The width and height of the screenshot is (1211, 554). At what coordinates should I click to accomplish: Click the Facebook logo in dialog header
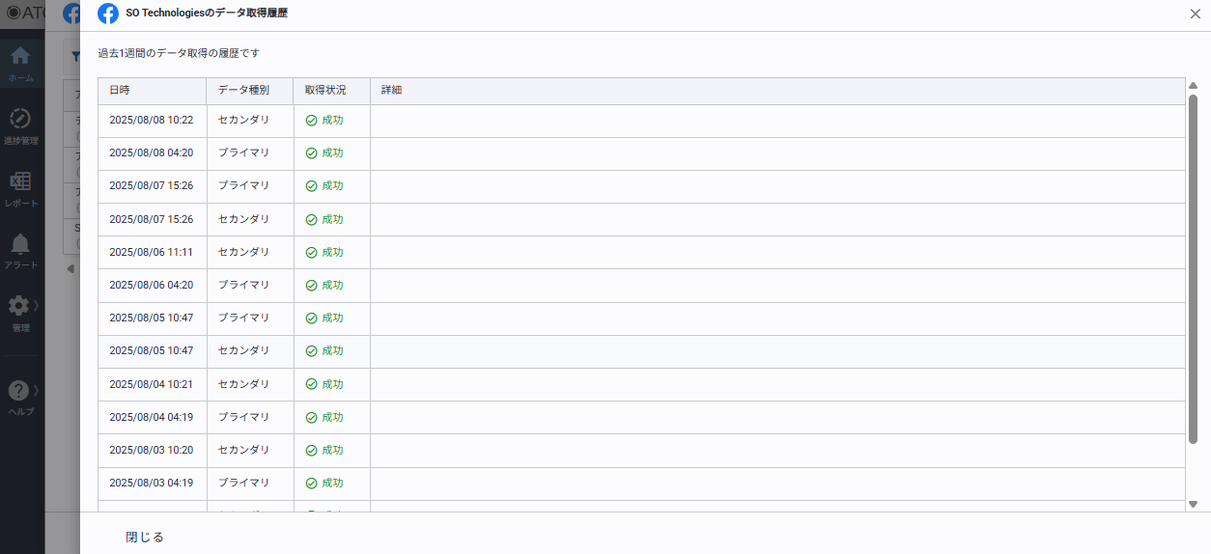(x=108, y=14)
